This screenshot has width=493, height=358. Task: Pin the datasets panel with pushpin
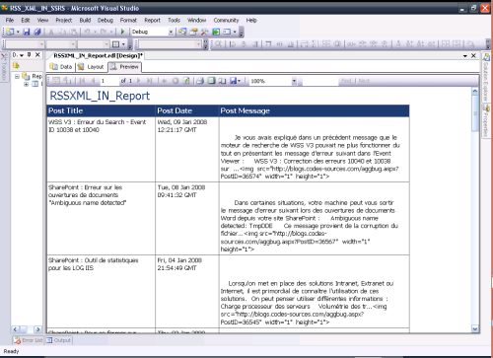tap(30, 55)
